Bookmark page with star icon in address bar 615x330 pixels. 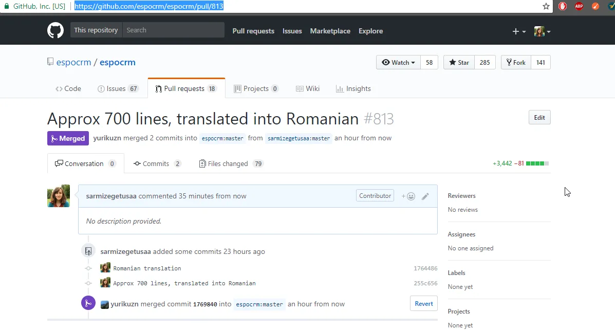546,6
